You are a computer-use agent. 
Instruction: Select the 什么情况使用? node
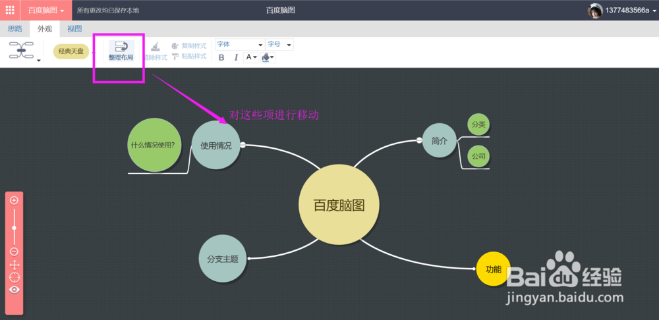coord(156,146)
